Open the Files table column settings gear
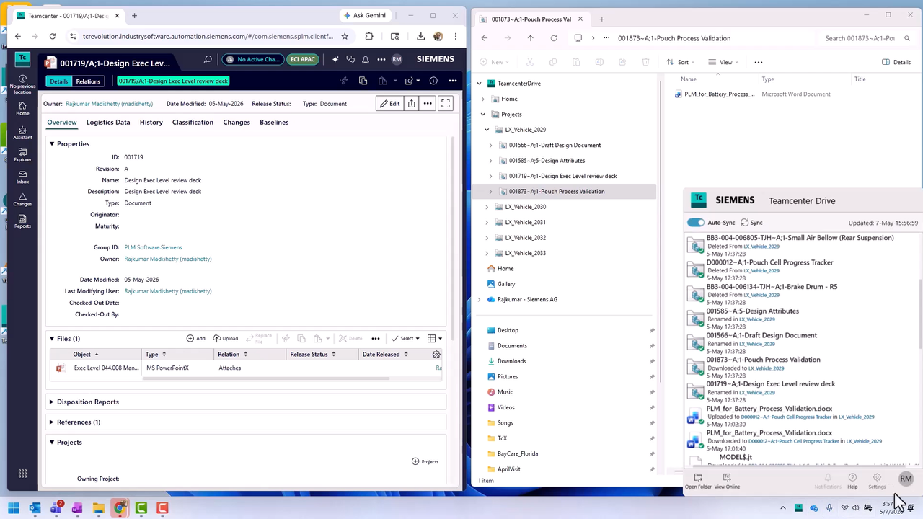The image size is (923, 519). coord(436,355)
